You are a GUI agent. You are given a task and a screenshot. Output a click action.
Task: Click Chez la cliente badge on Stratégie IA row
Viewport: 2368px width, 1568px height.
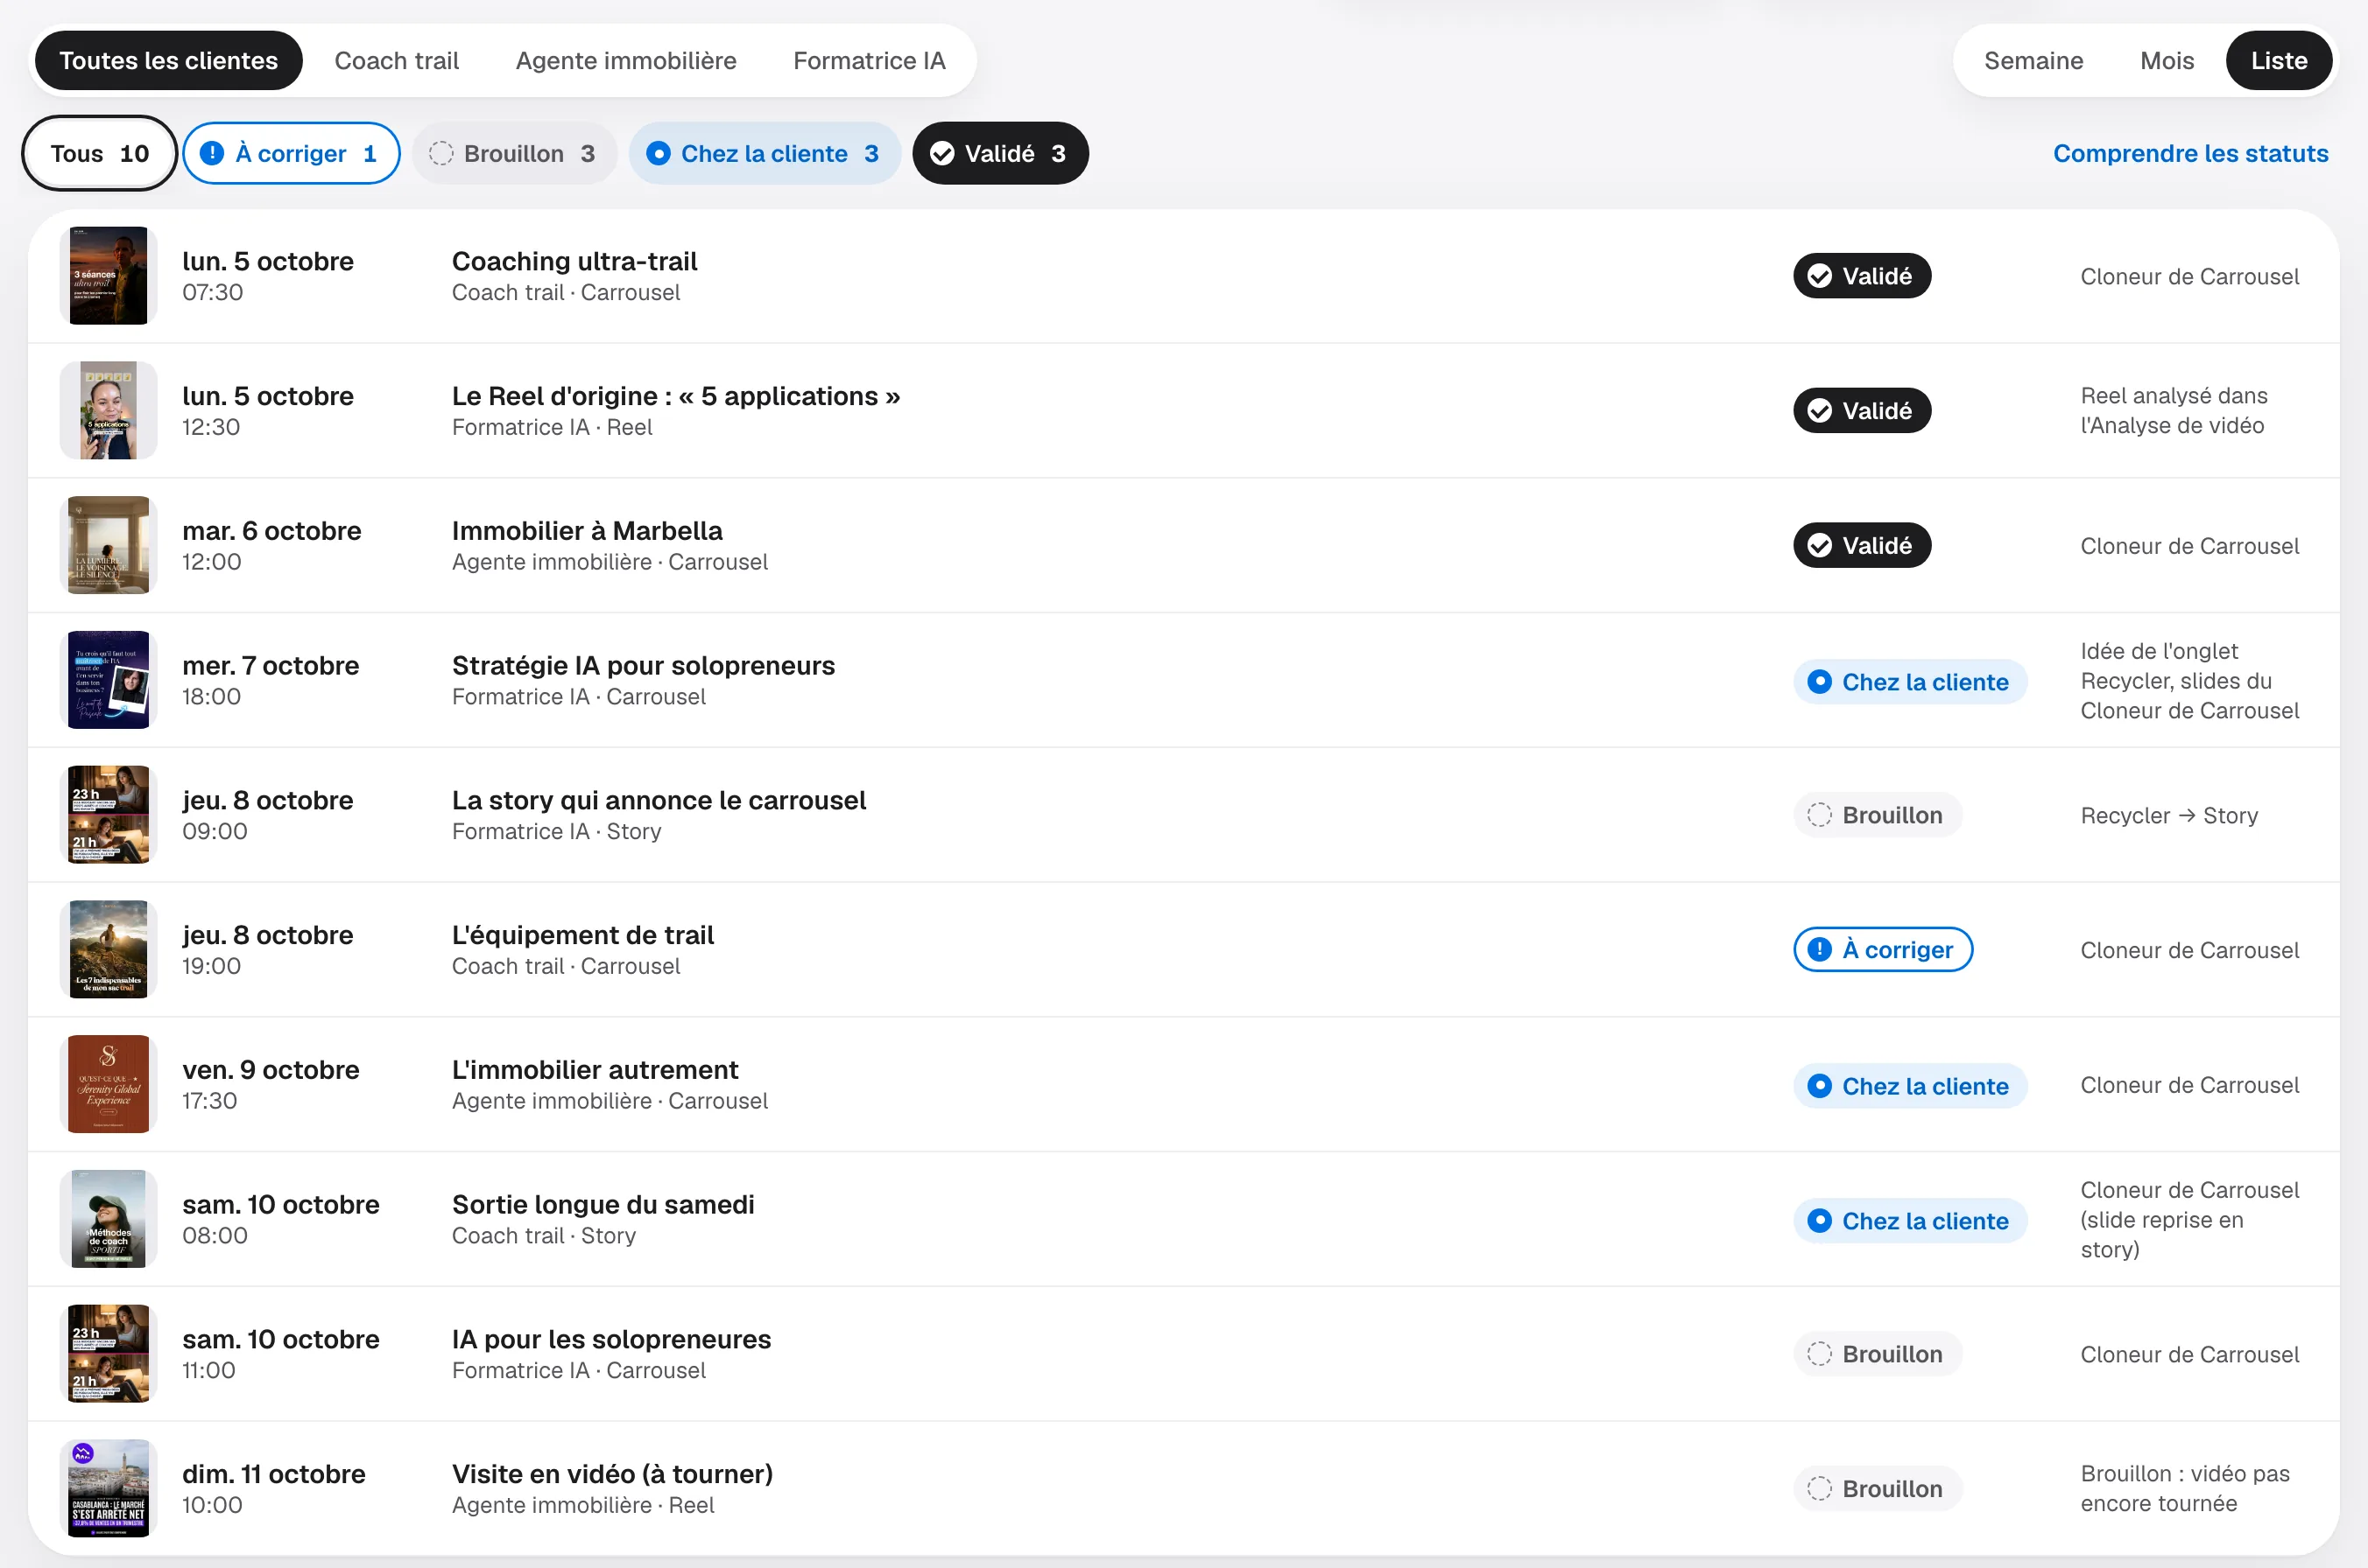(1910, 682)
